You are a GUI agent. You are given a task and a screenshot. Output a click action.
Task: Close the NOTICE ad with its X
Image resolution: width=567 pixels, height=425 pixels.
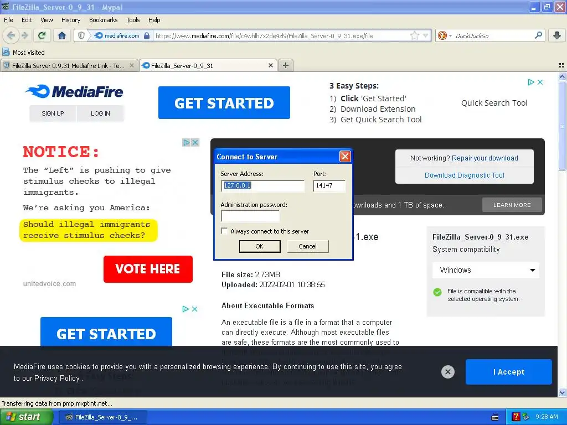tap(195, 142)
